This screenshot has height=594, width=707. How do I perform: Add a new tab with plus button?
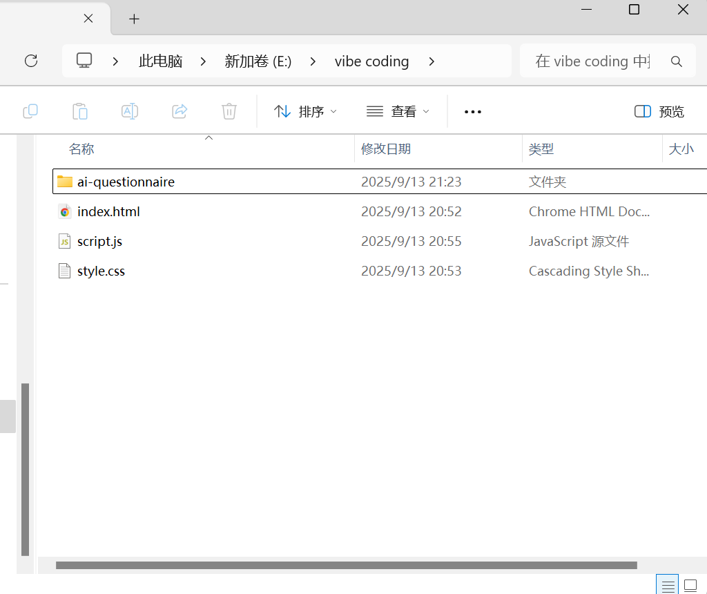134,19
